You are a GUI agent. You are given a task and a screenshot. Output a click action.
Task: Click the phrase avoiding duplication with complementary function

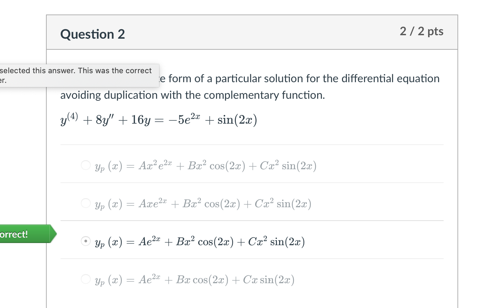point(192,95)
